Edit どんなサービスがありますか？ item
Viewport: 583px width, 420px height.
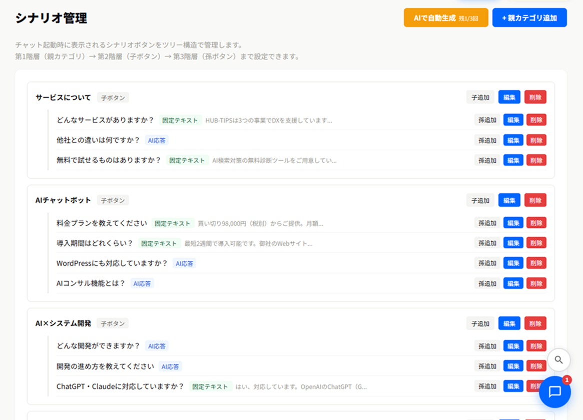coord(513,120)
